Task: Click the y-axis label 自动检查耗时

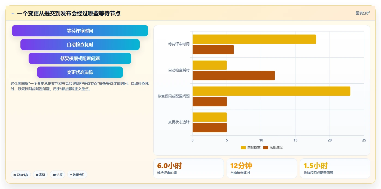Action: pos(179,70)
